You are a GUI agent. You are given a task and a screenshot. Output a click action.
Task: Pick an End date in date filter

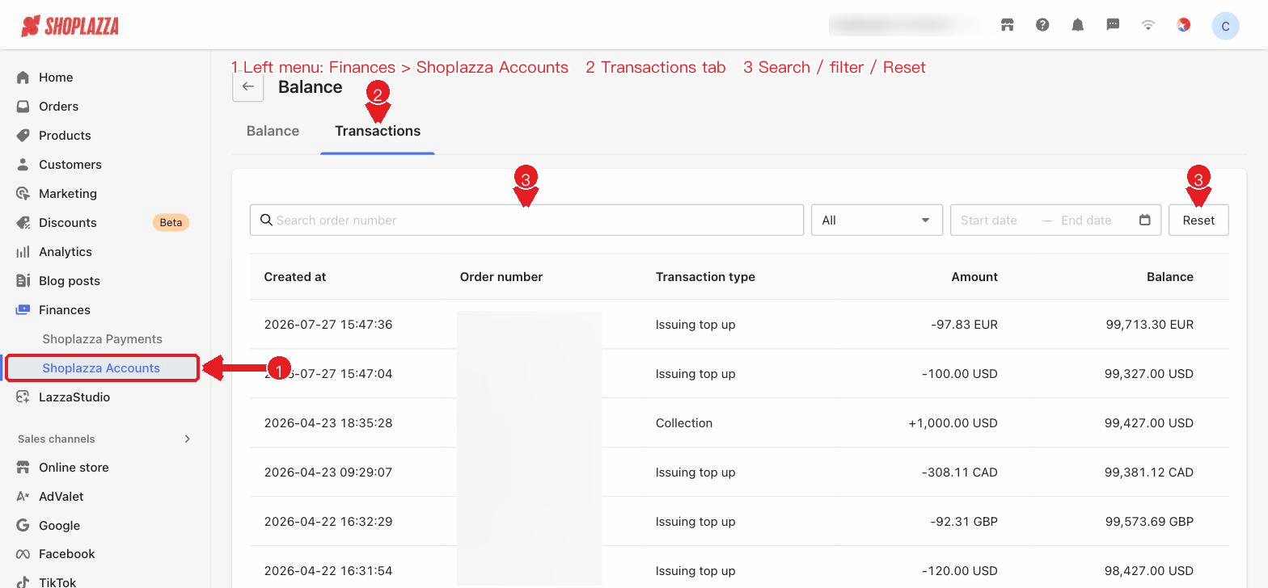(x=1086, y=220)
